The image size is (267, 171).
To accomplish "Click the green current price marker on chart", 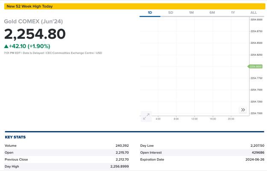I will click(255, 66).
